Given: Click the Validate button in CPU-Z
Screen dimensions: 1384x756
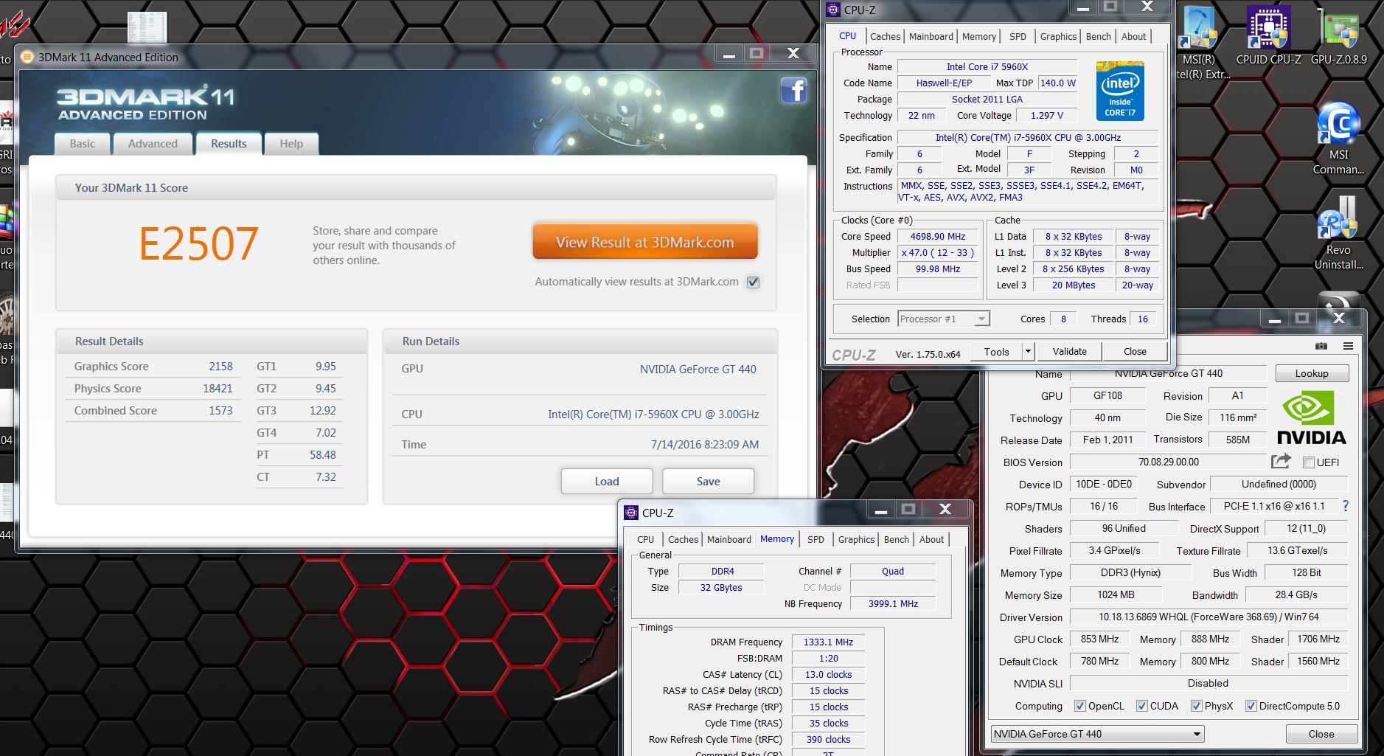Looking at the screenshot, I should pos(1069,351).
